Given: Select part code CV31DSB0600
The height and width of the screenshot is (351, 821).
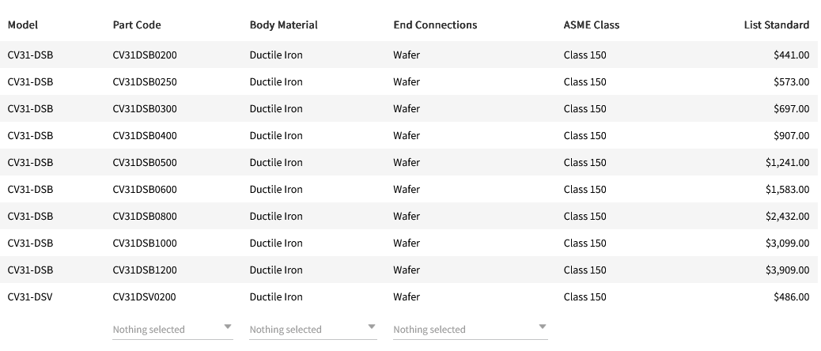Looking at the screenshot, I should [145, 190].
